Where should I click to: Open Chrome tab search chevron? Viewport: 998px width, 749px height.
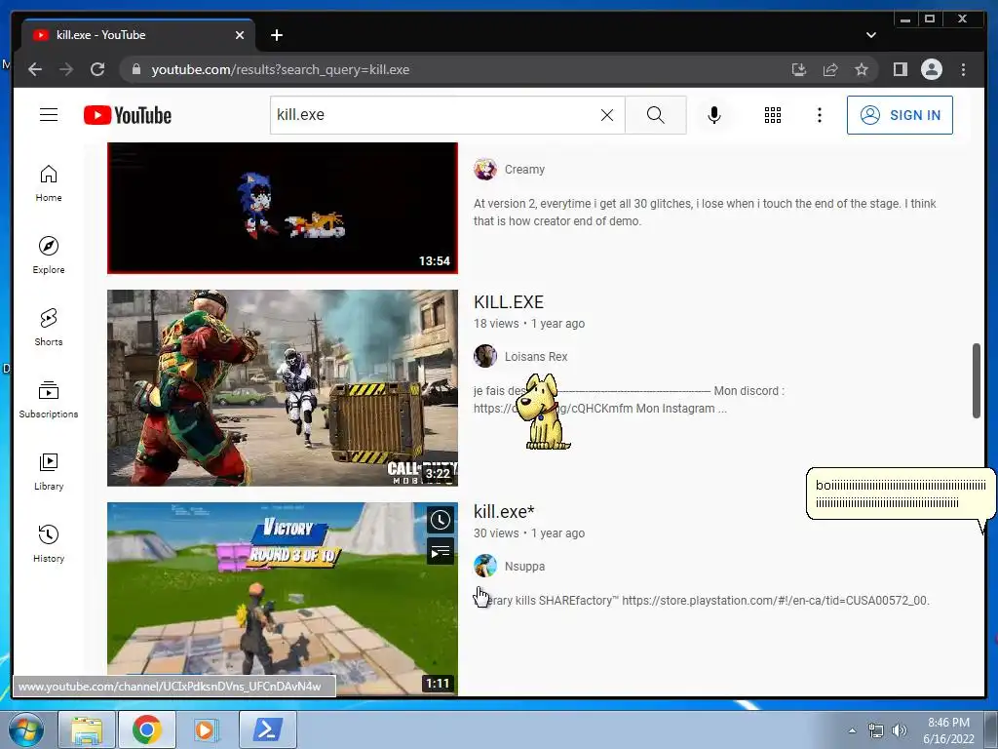(x=870, y=35)
